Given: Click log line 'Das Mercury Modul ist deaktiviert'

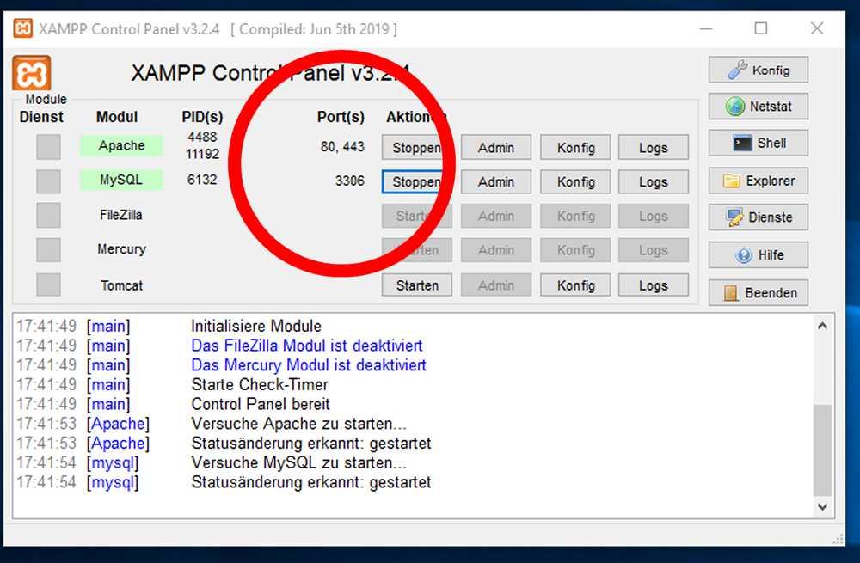Looking at the screenshot, I should (309, 365).
